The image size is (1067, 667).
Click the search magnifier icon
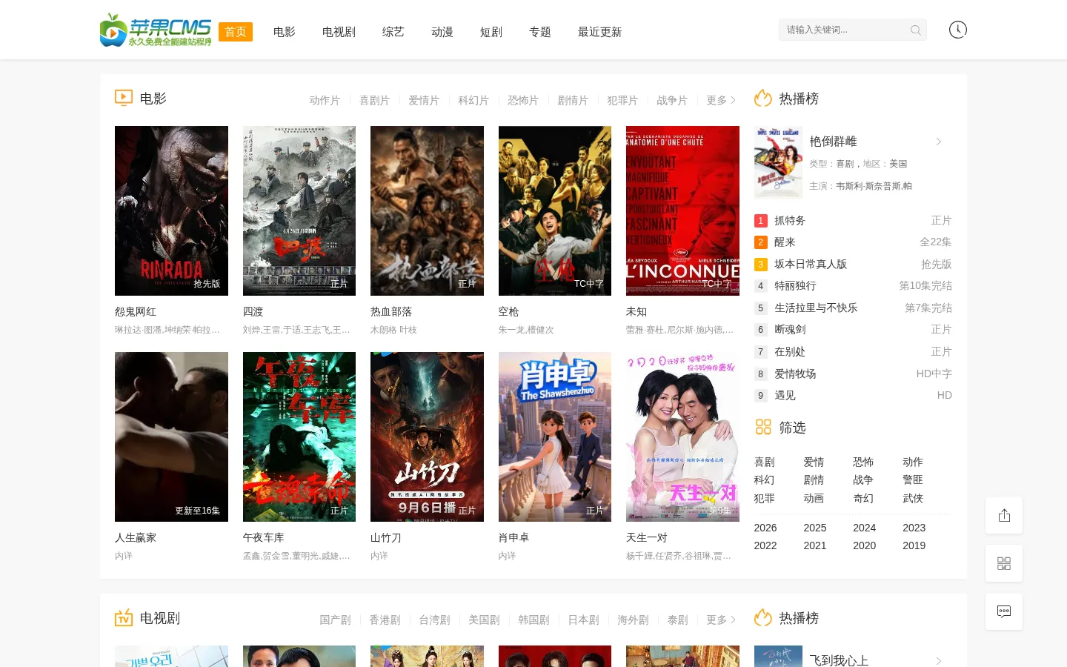pos(916,30)
